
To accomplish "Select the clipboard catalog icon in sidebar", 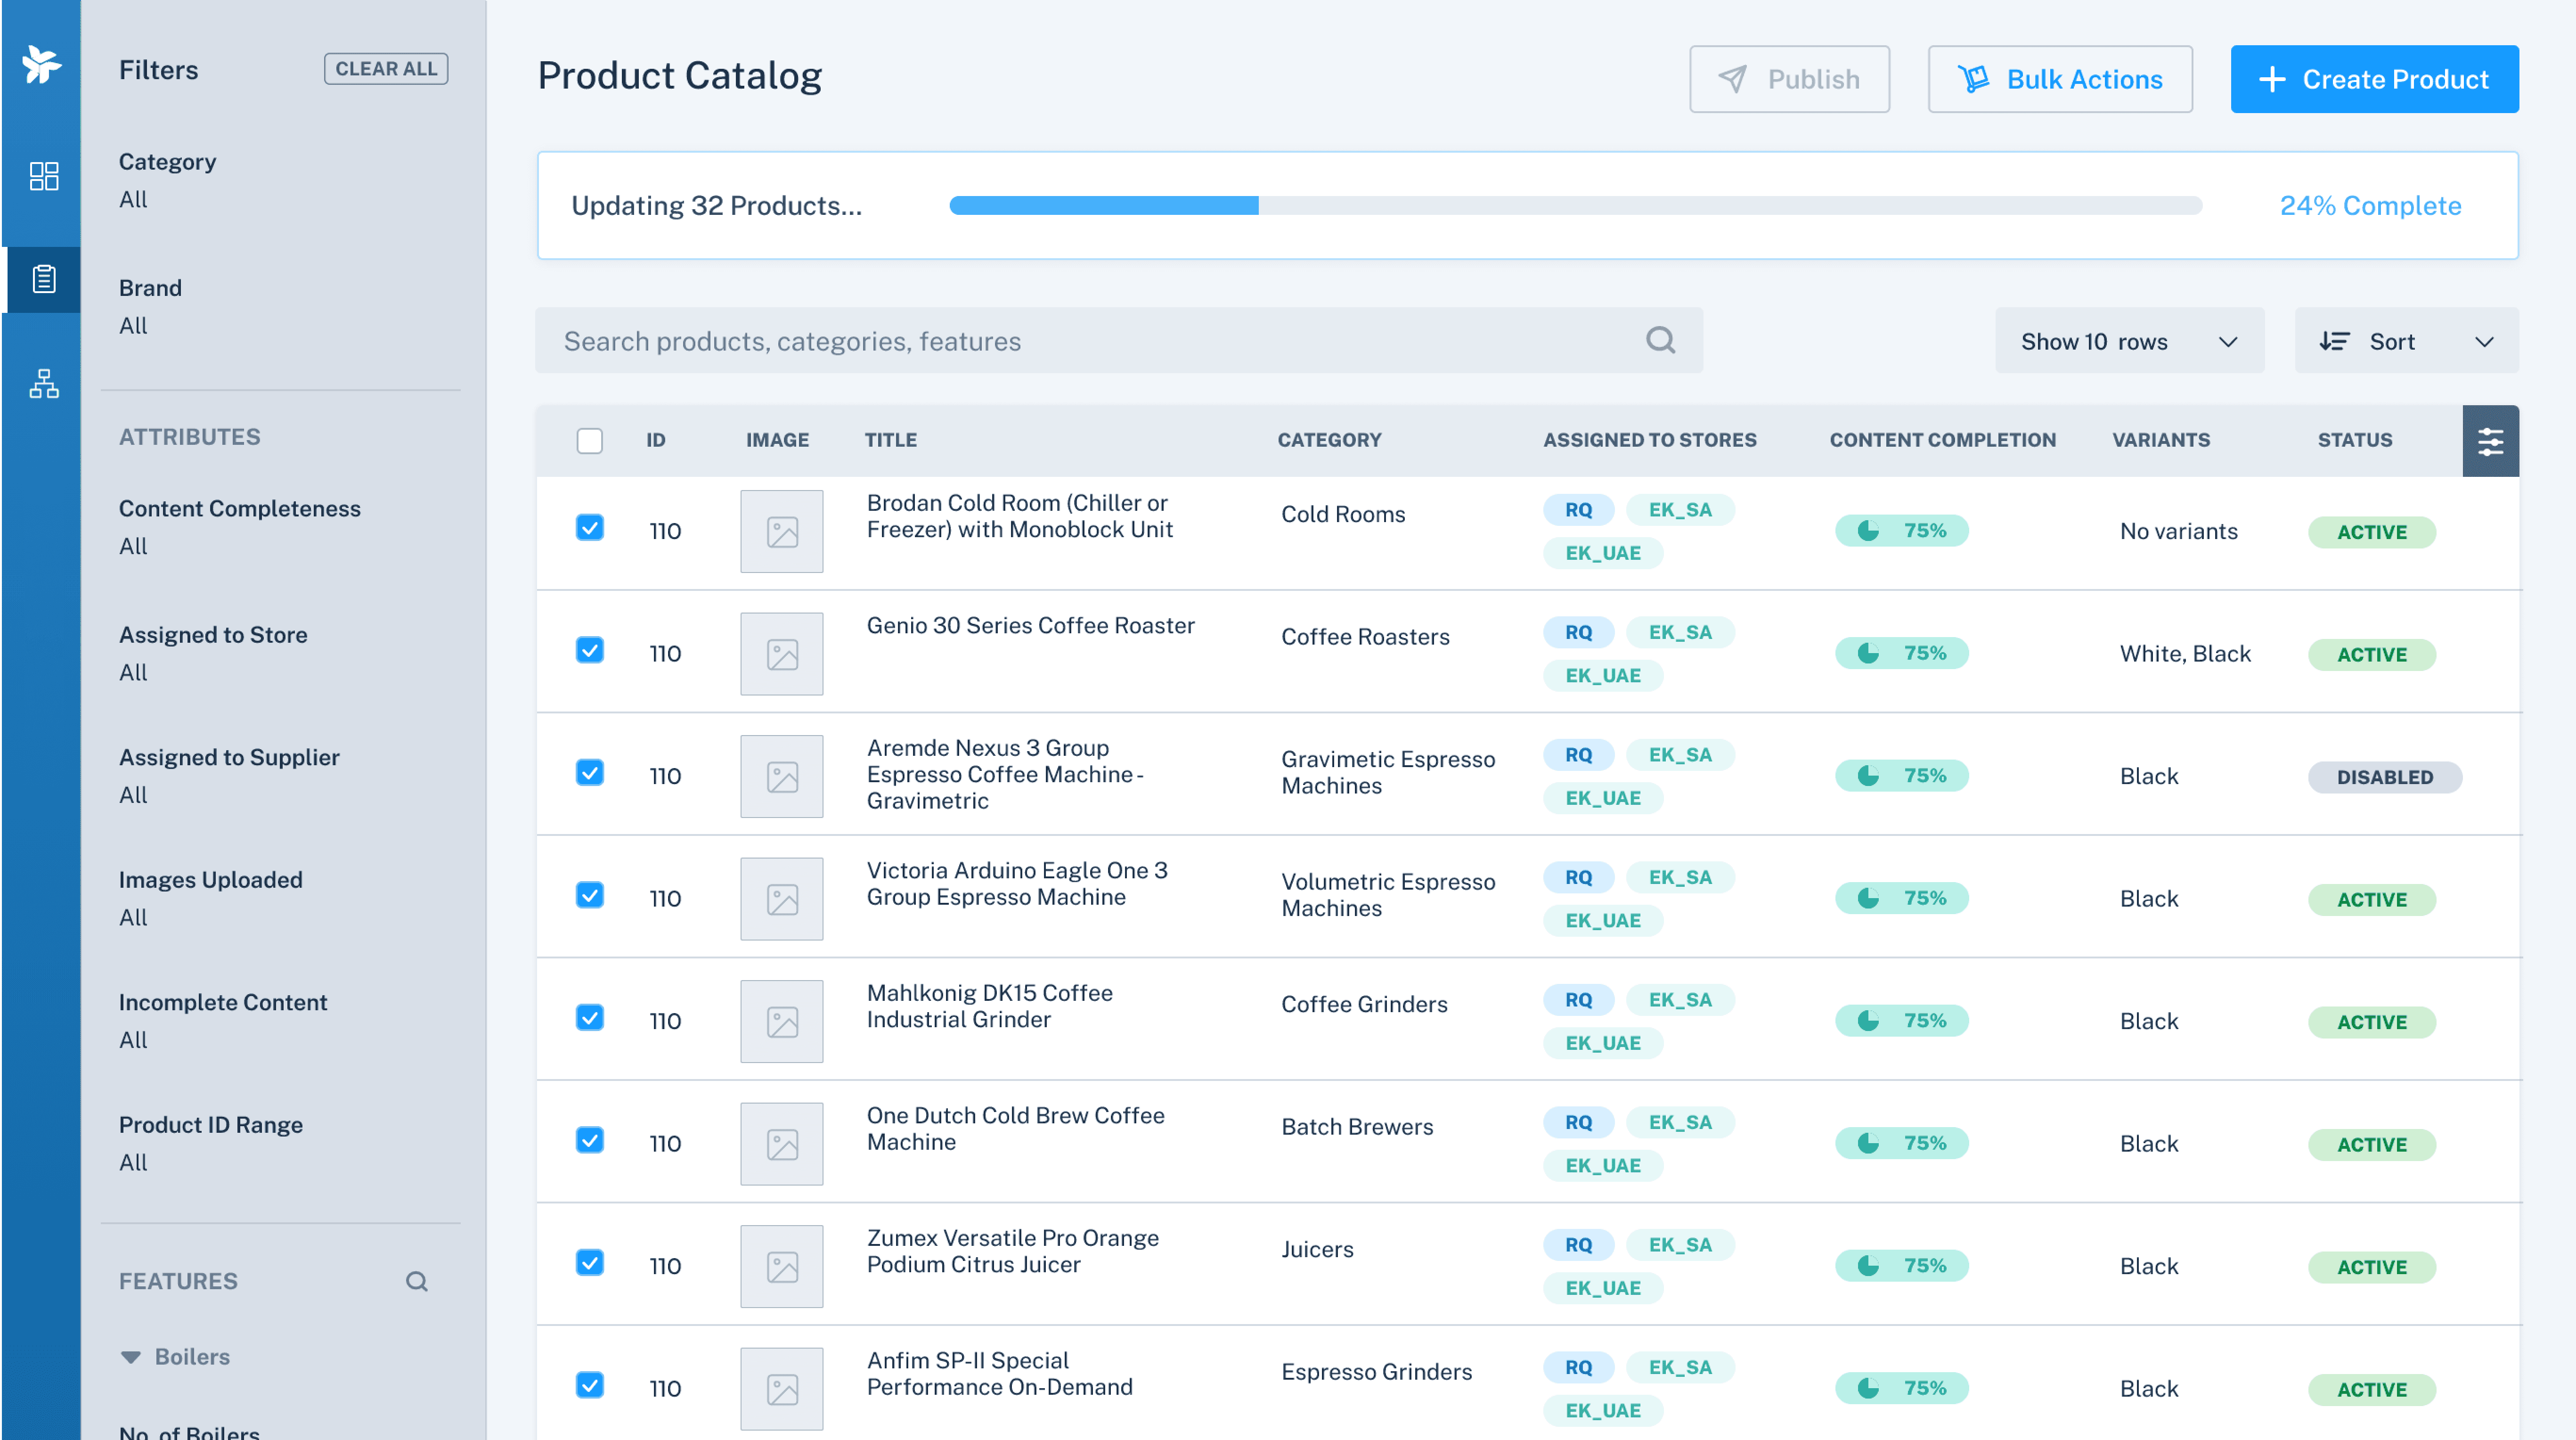I will [x=43, y=279].
